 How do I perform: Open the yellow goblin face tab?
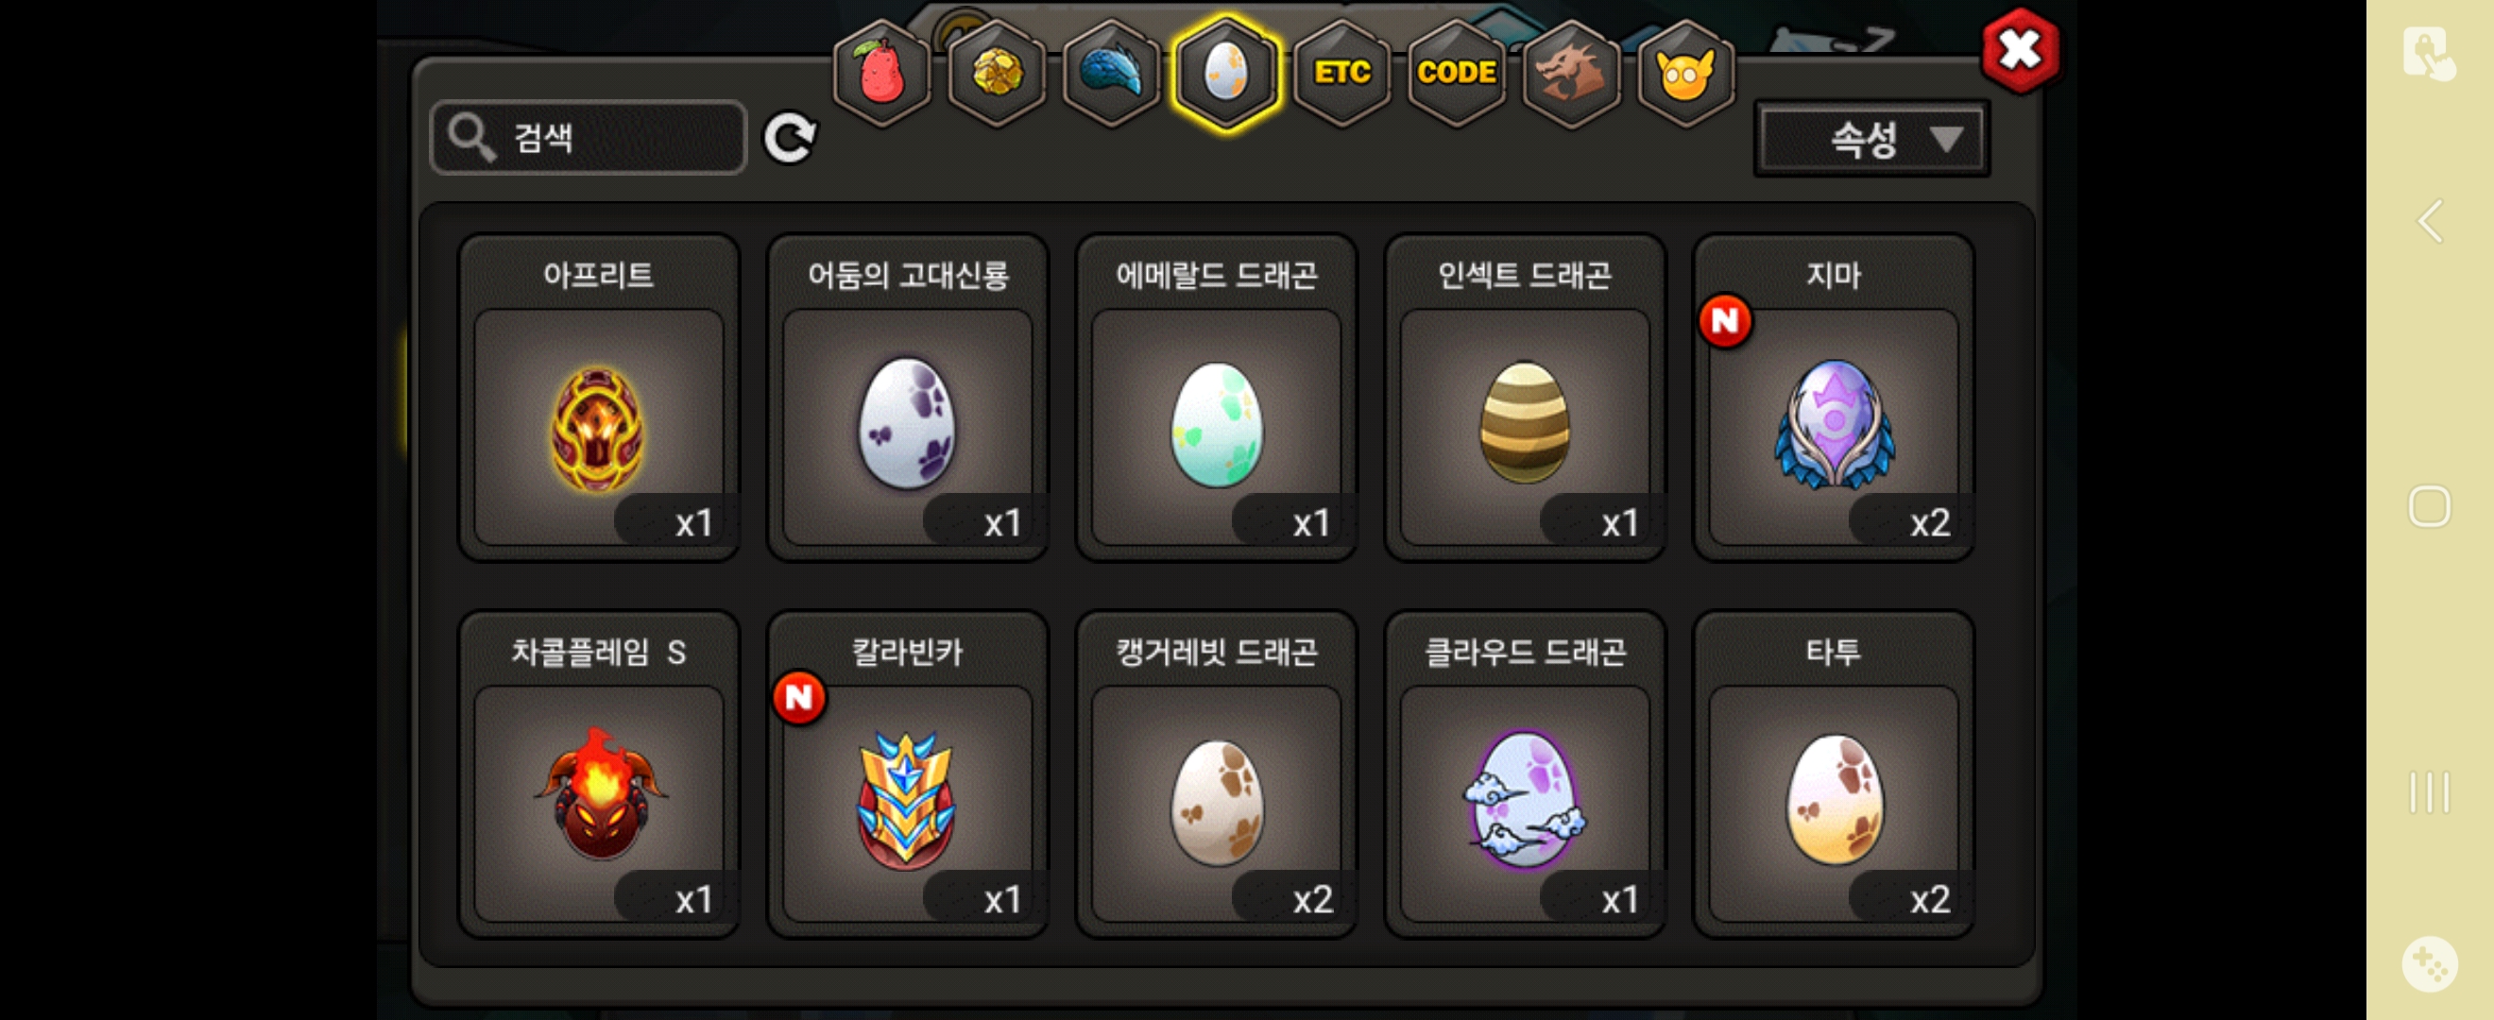1685,73
